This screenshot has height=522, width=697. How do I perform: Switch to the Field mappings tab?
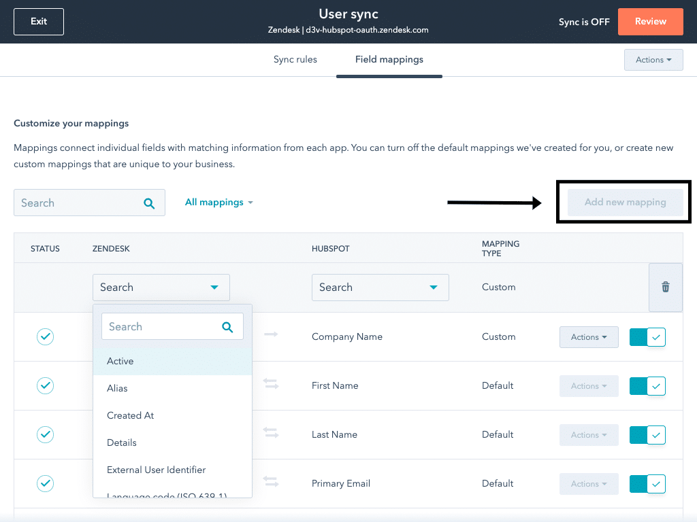point(389,60)
